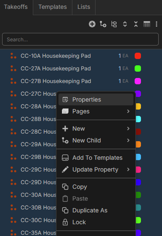Open the three-dot more options menu
162x236 pixels.
coord(157,24)
